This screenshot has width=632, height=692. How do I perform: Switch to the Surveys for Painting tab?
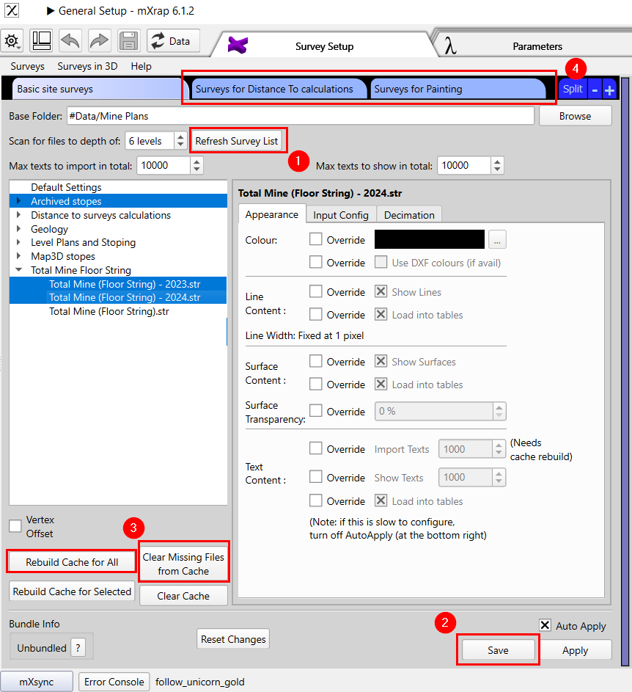tap(458, 88)
